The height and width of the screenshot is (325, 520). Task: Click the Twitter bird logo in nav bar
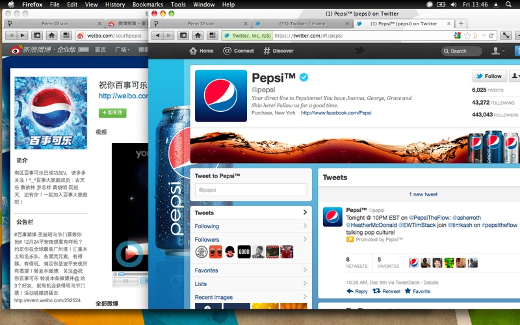click(x=359, y=51)
